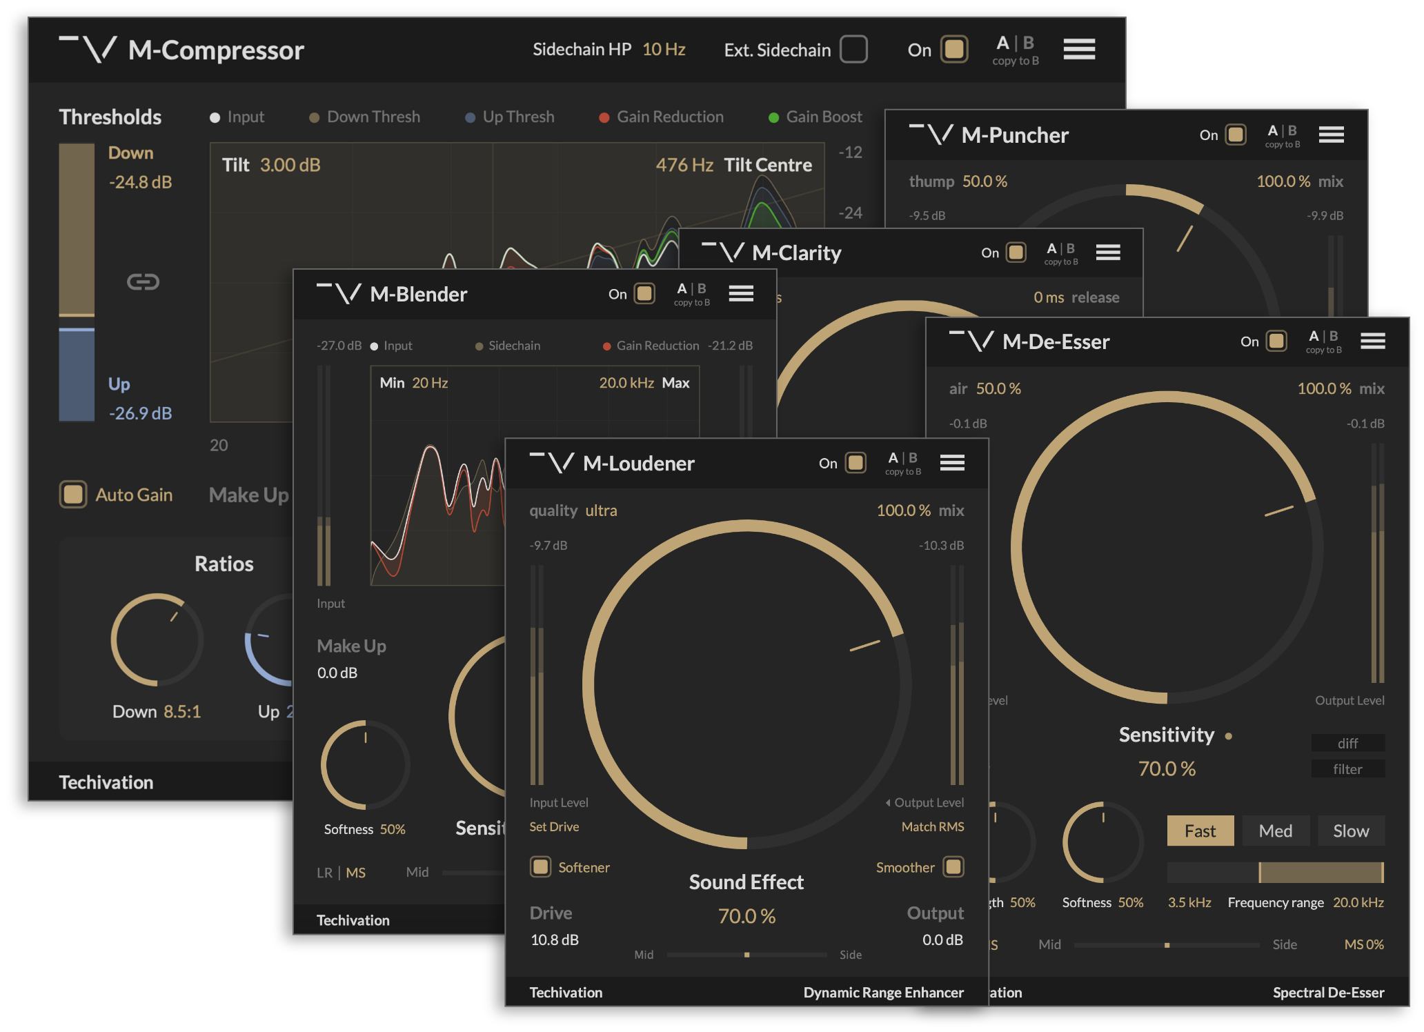Open M-De-Esser hamburger menu

(x=1372, y=341)
